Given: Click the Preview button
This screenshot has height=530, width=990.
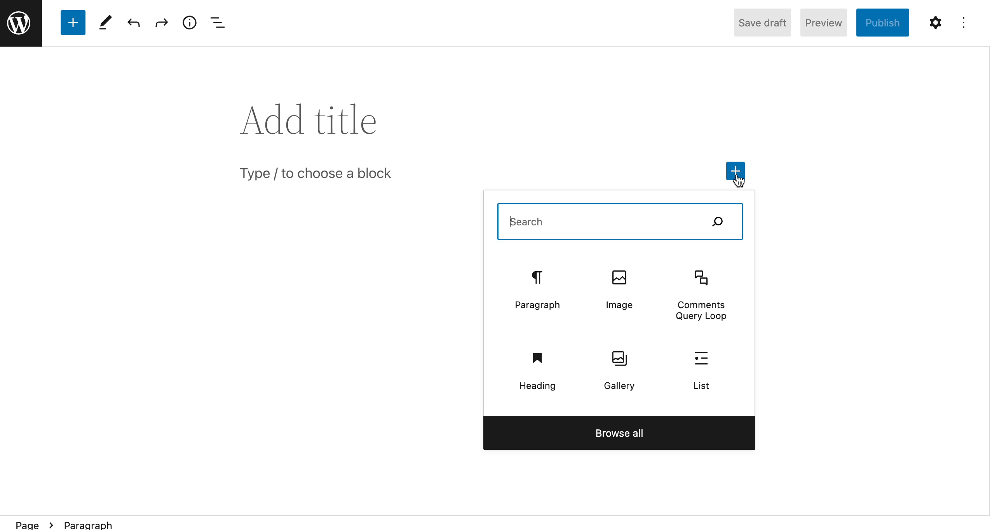Looking at the screenshot, I should click(823, 23).
